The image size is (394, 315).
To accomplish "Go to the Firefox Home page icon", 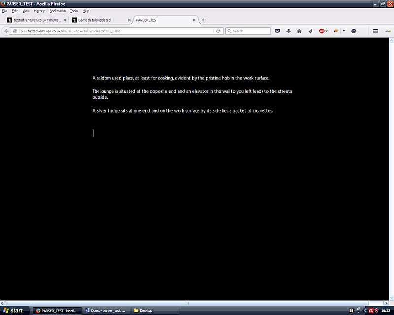I will pos(299,31).
